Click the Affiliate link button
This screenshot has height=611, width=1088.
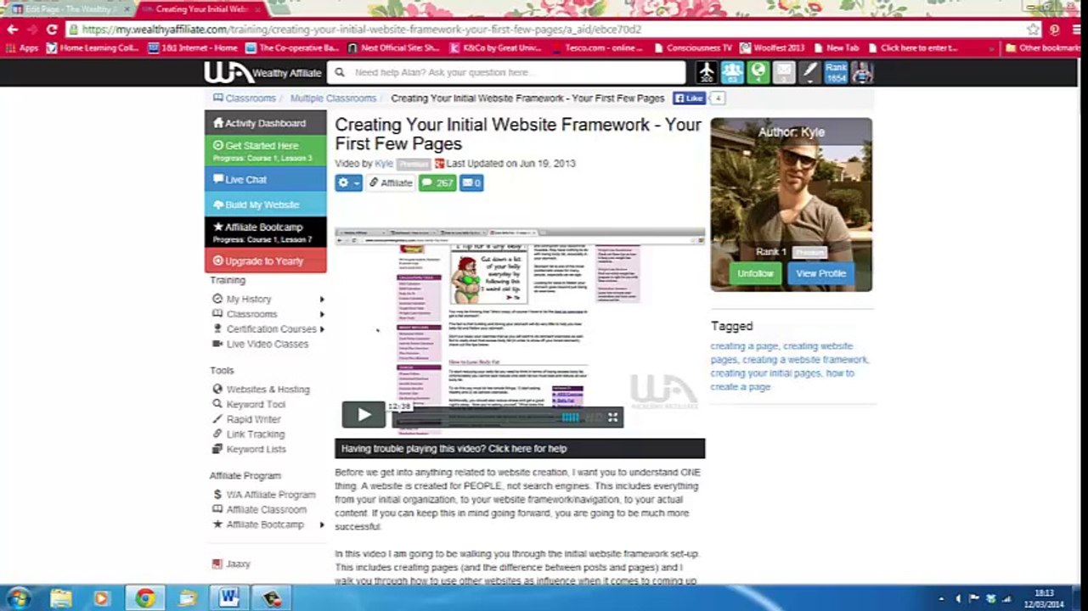click(x=391, y=182)
